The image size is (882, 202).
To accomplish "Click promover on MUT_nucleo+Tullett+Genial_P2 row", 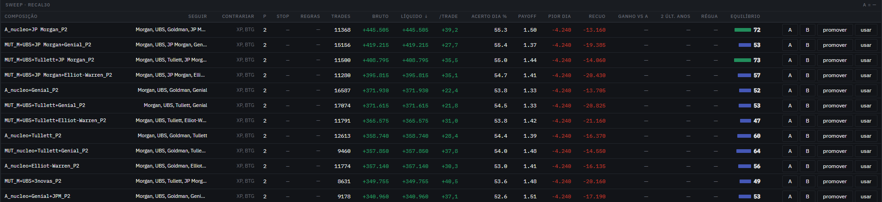I will 835,151.
